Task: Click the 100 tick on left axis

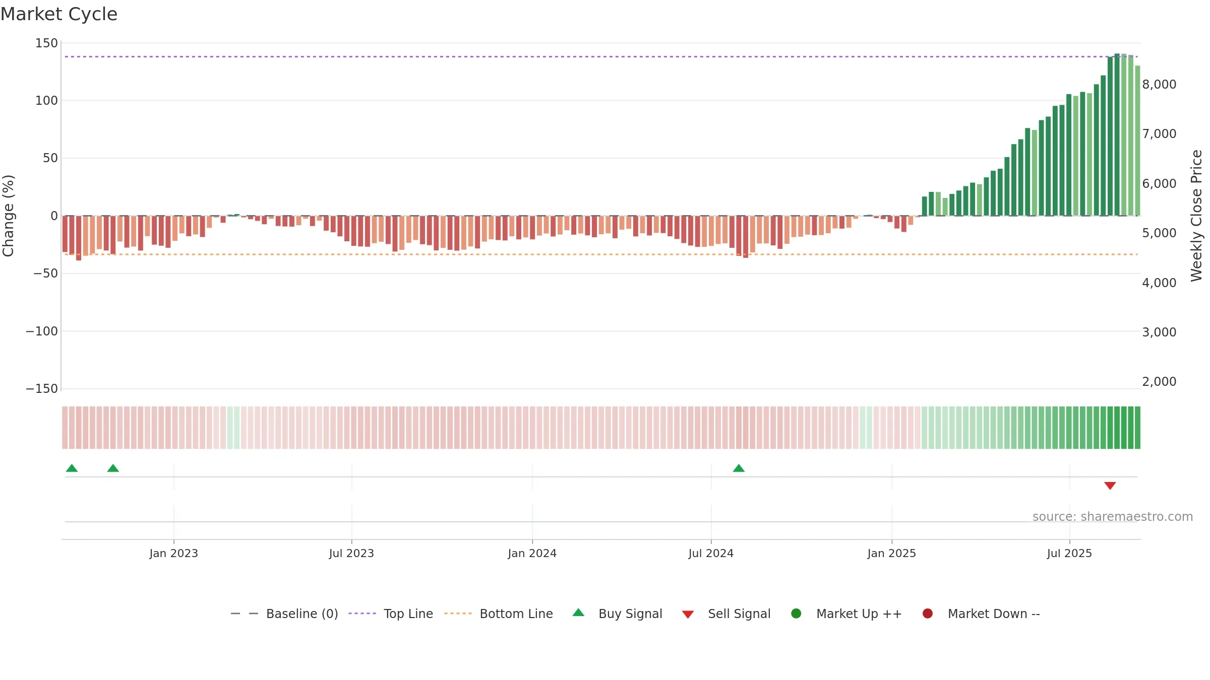Action: pyautogui.click(x=46, y=101)
